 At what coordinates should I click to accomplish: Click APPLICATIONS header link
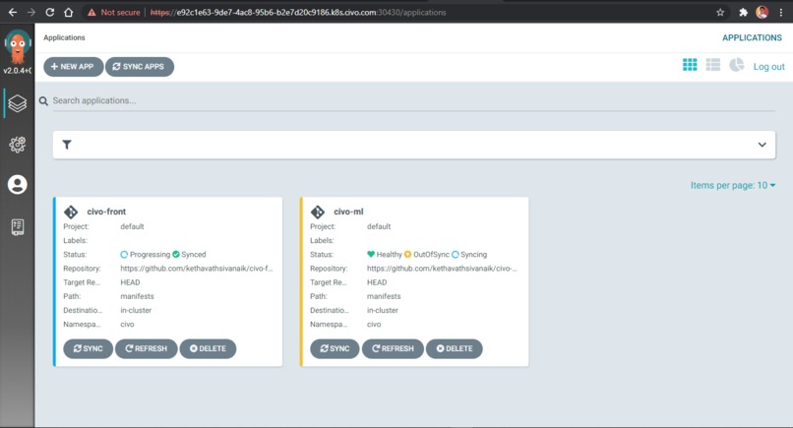pyautogui.click(x=752, y=38)
